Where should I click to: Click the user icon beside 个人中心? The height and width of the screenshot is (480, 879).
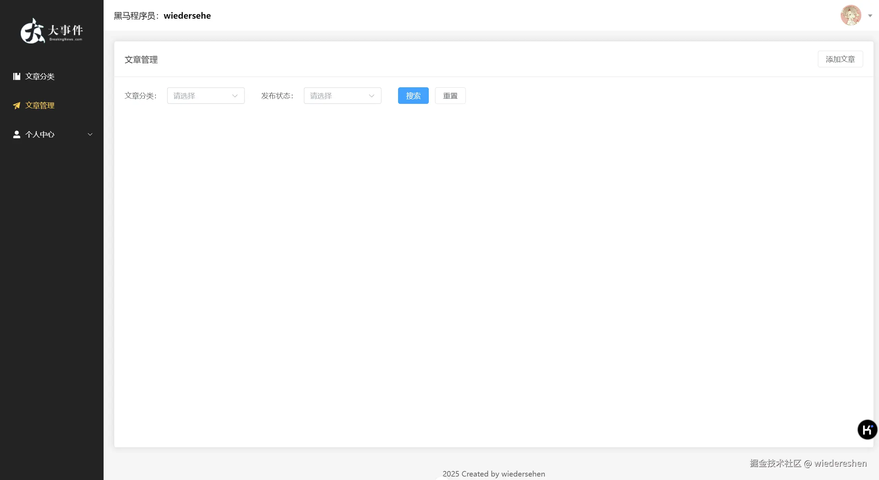pyautogui.click(x=17, y=134)
